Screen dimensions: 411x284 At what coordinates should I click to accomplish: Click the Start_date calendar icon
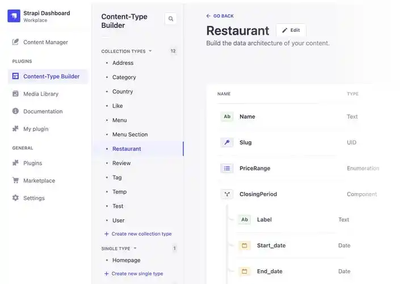pos(245,245)
